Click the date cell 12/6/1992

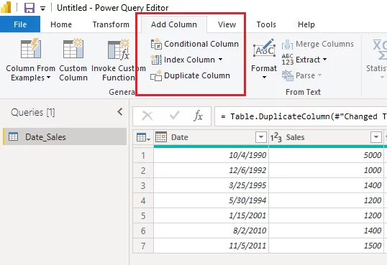(x=211, y=170)
